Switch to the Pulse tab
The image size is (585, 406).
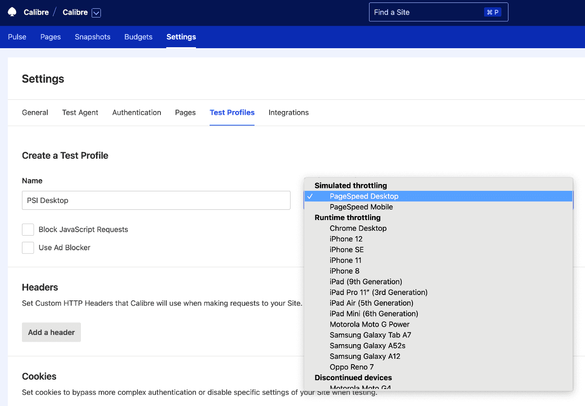(17, 37)
